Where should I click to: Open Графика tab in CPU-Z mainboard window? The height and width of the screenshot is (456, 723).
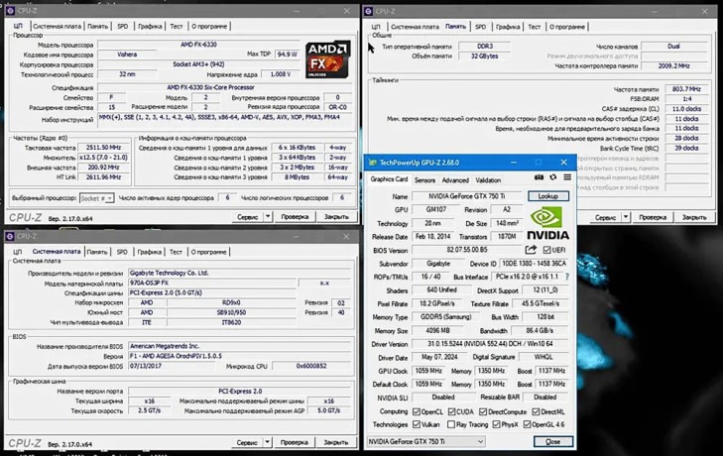150,252
